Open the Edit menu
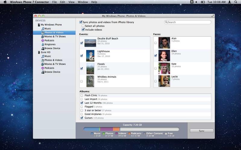This screenshot has height=150, width=241. point(63,2)
